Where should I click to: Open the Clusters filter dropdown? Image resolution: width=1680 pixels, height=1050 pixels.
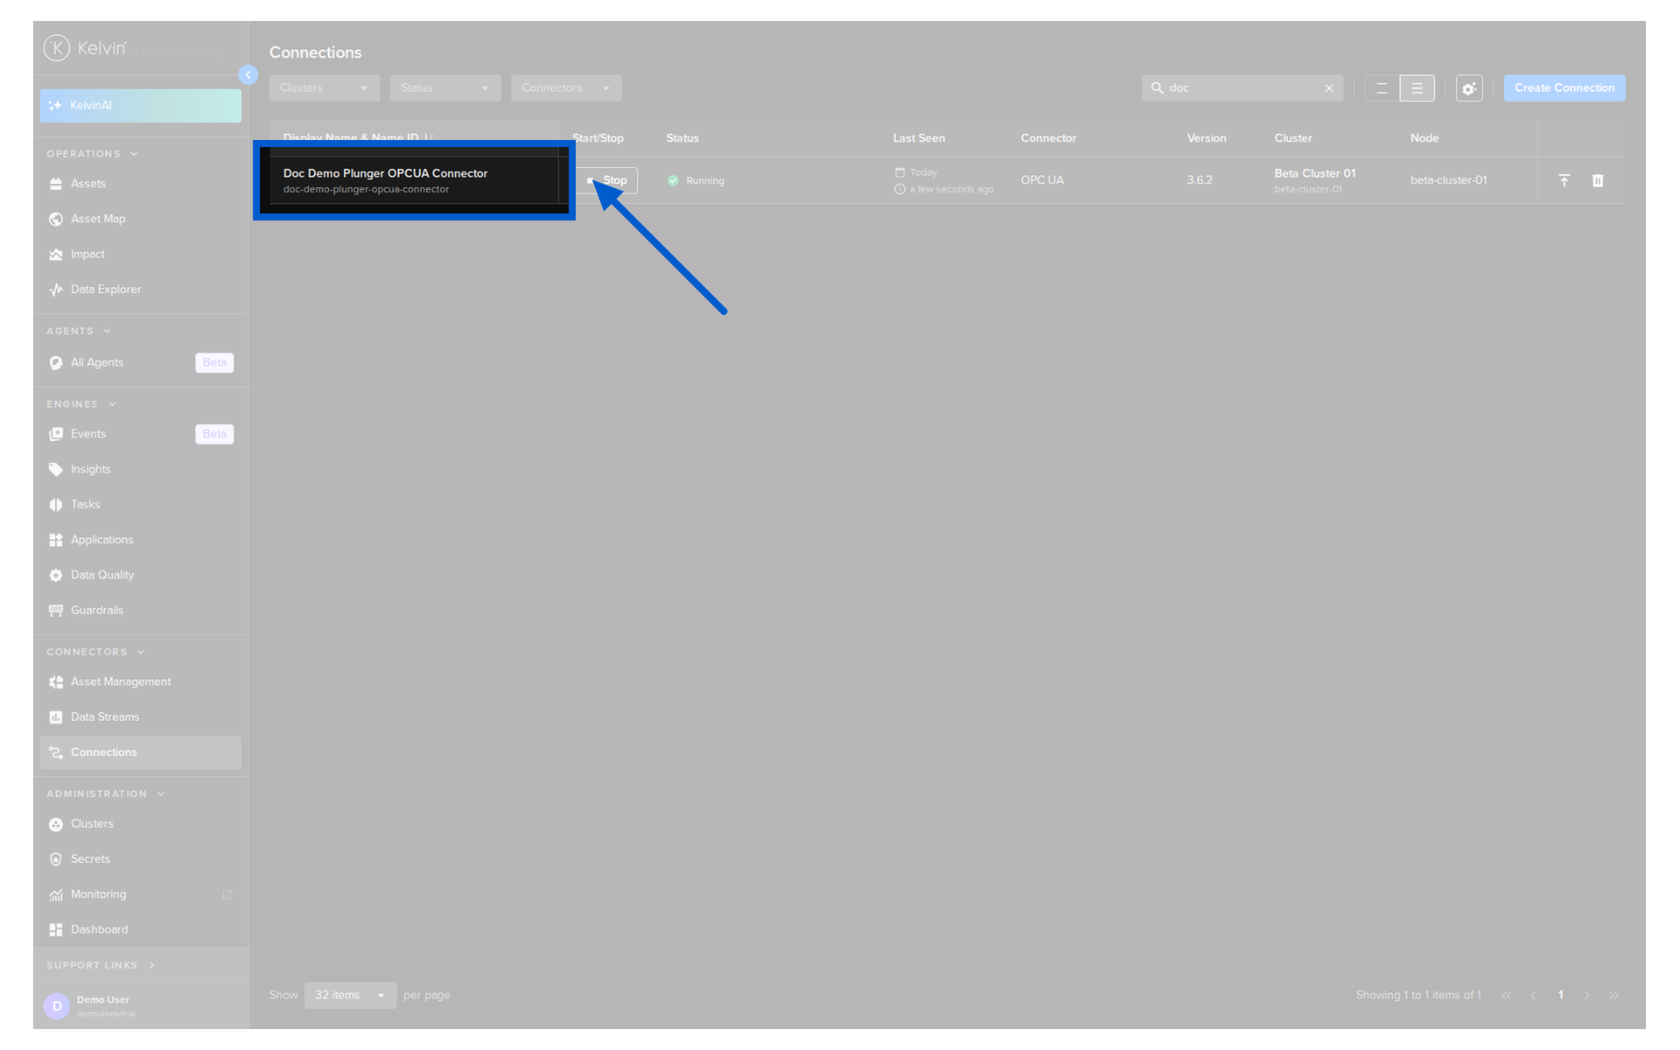point(325,88)
